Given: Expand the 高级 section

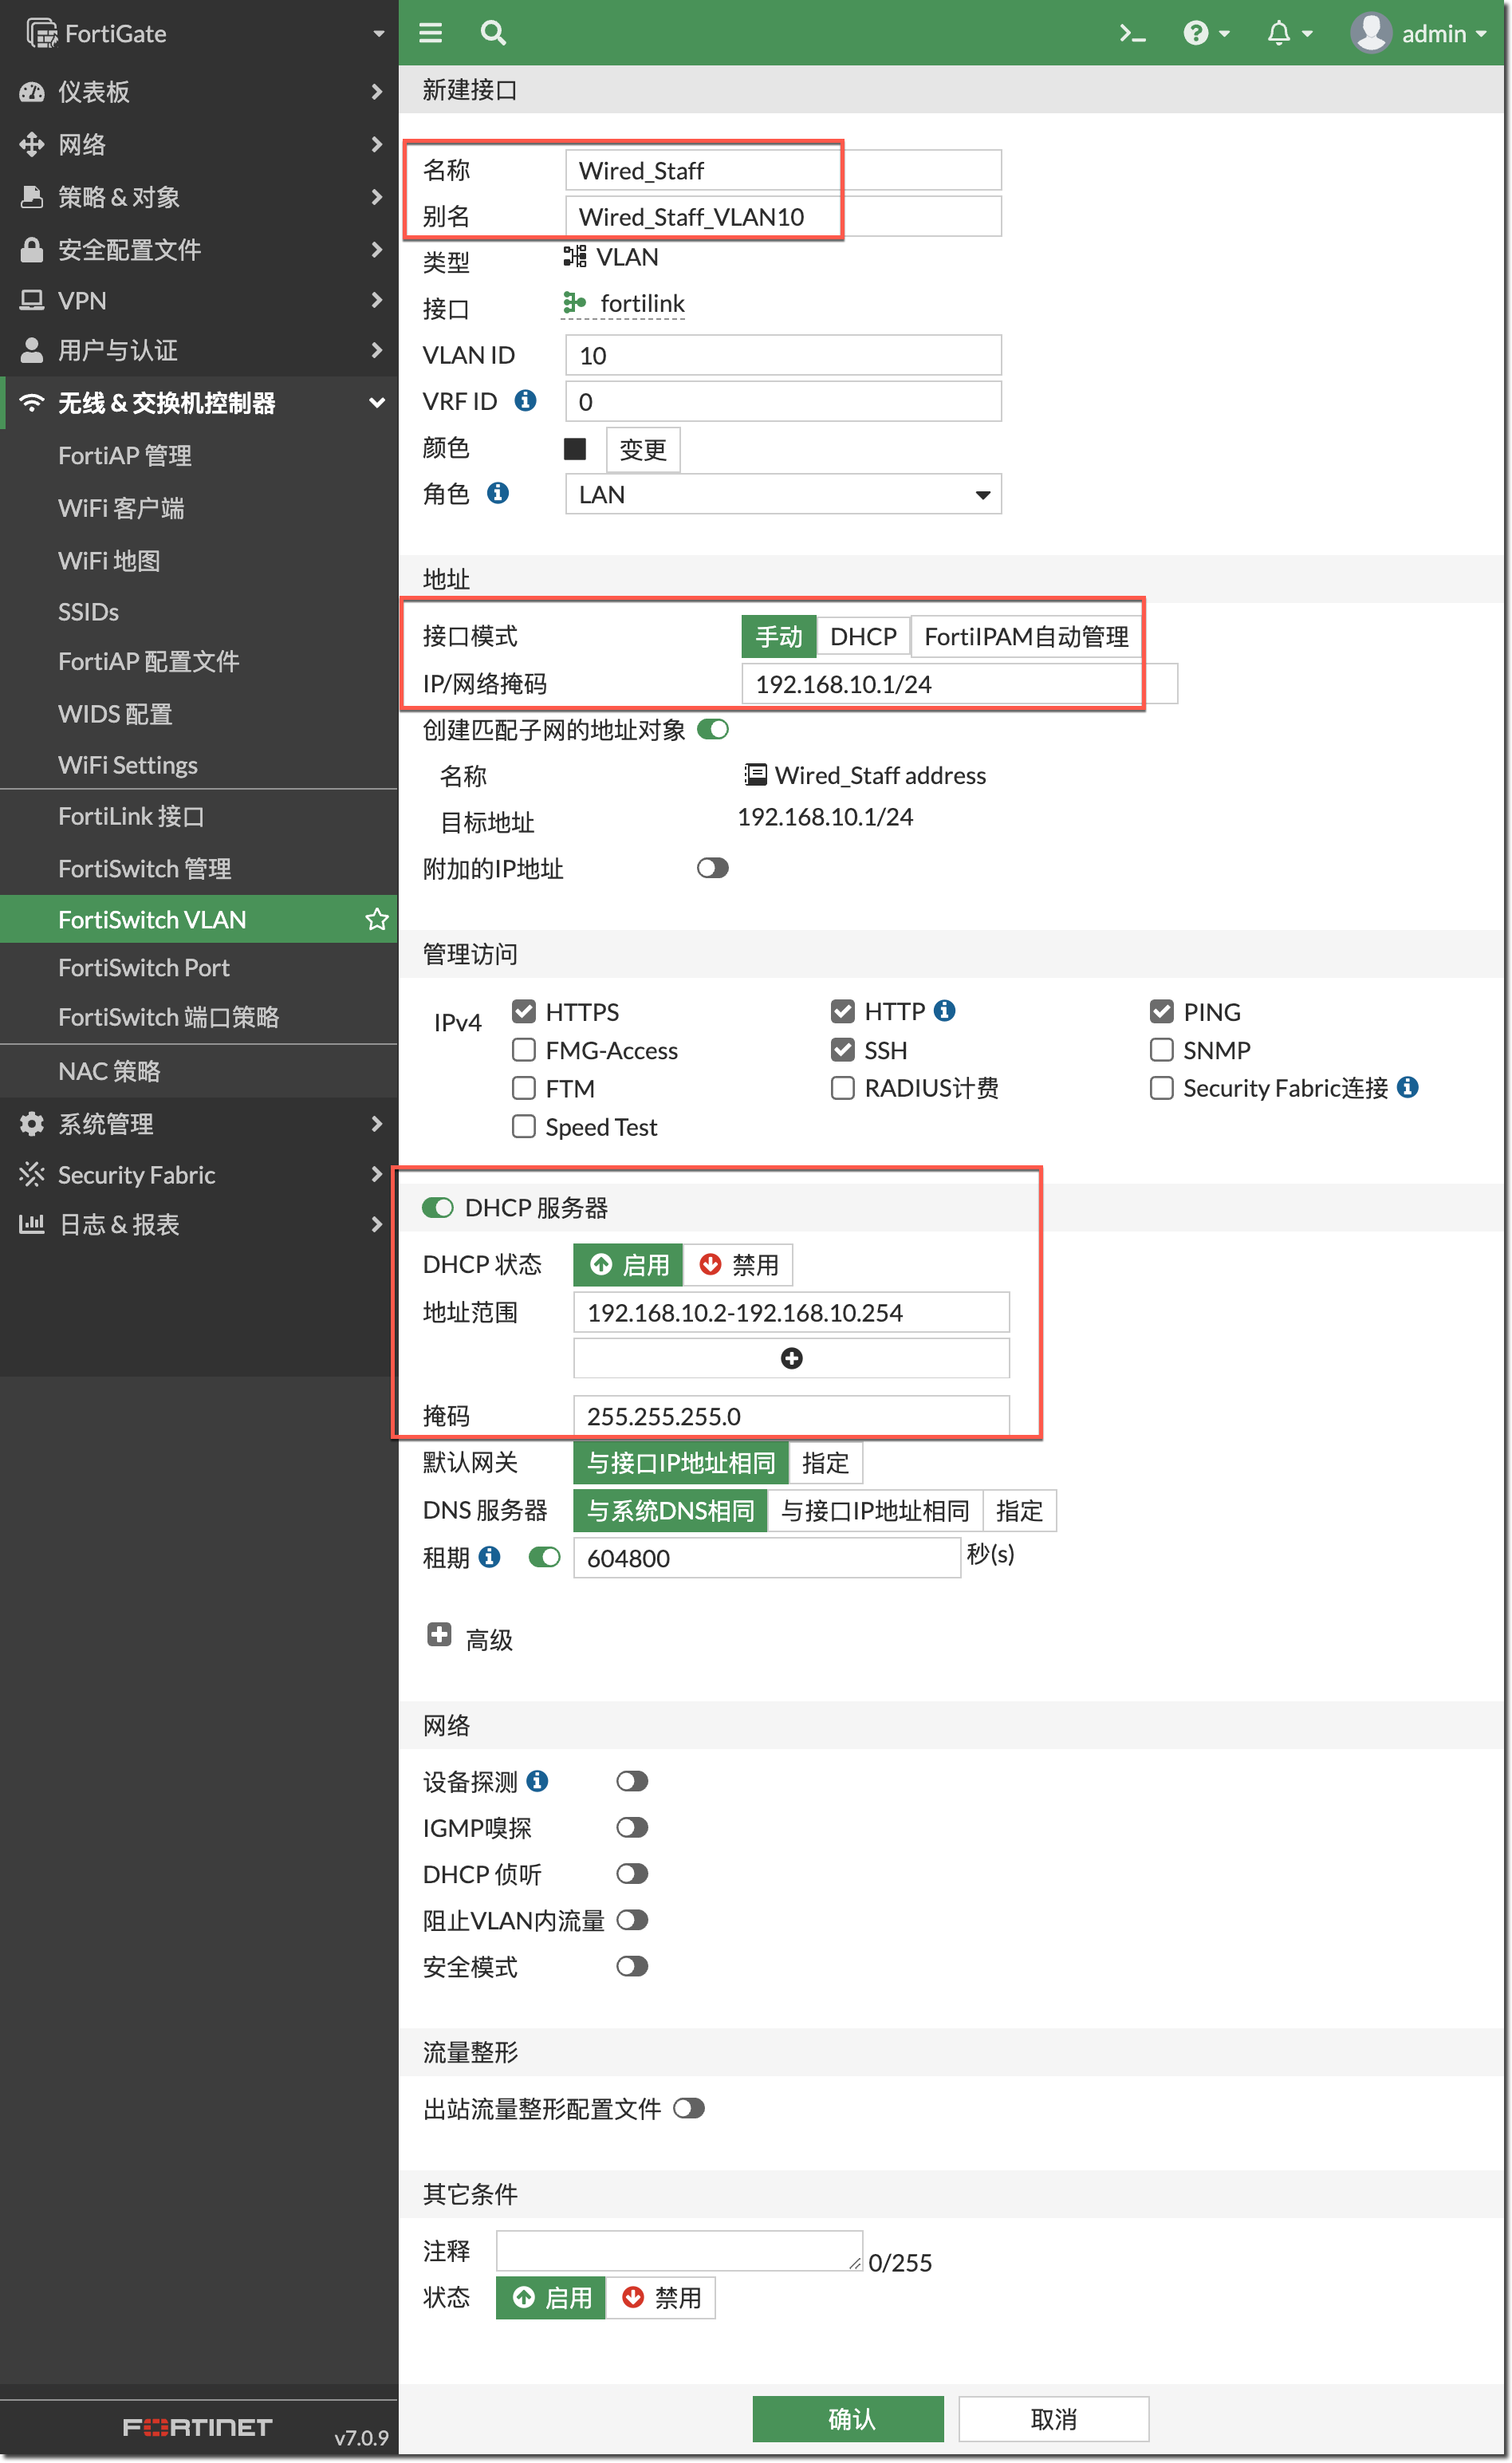Looking at the screenshot, I should pos(439,1635).
